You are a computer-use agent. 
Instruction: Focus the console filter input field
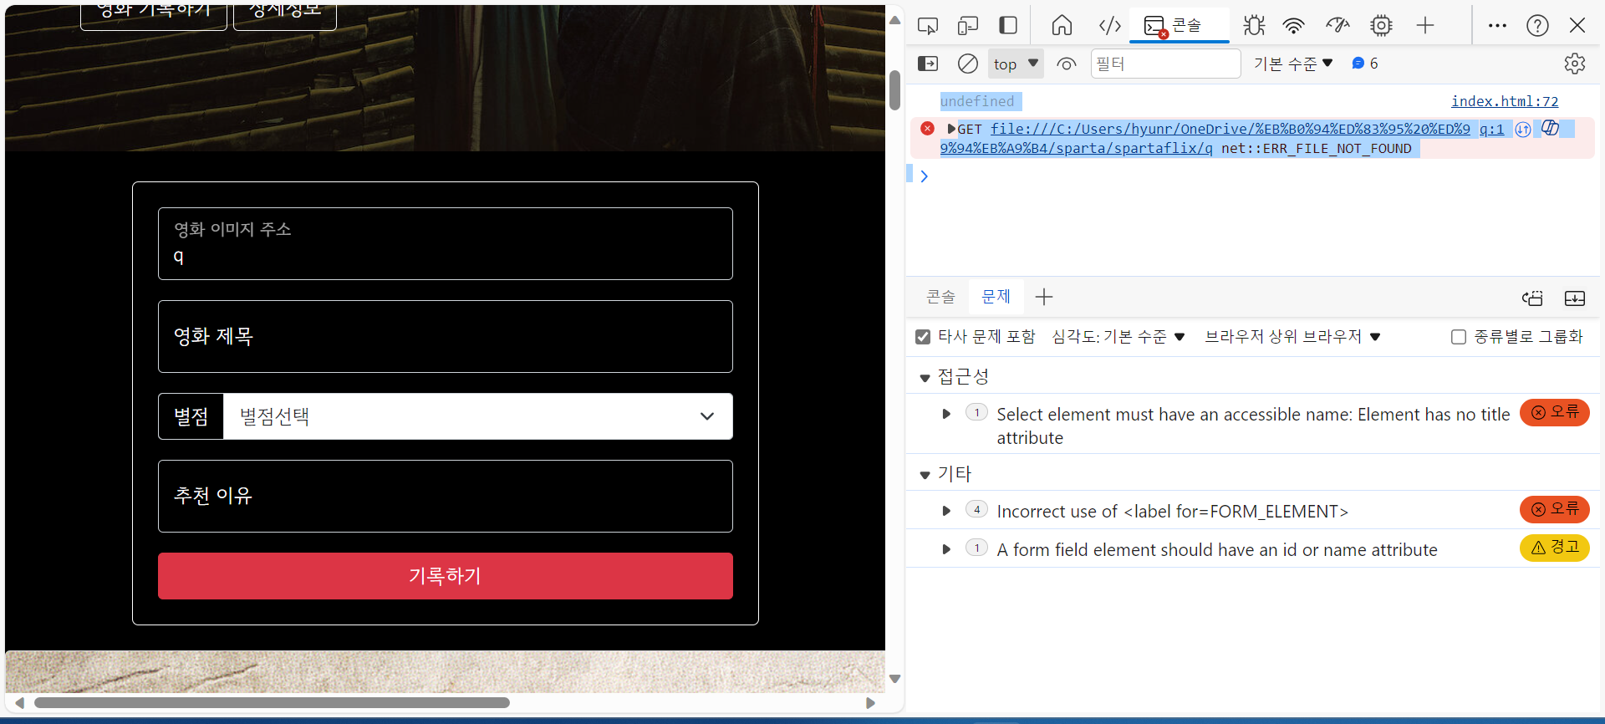click(1165, 64)
